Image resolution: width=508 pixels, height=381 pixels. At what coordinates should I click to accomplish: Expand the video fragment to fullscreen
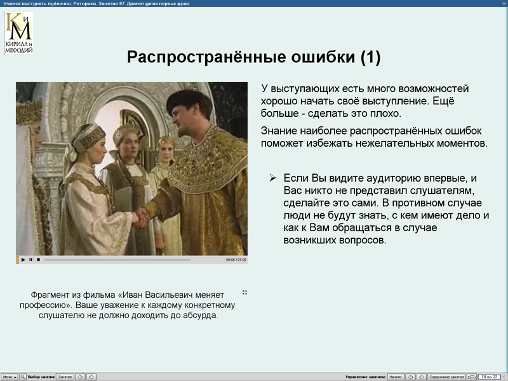click(x=245, y=291)
